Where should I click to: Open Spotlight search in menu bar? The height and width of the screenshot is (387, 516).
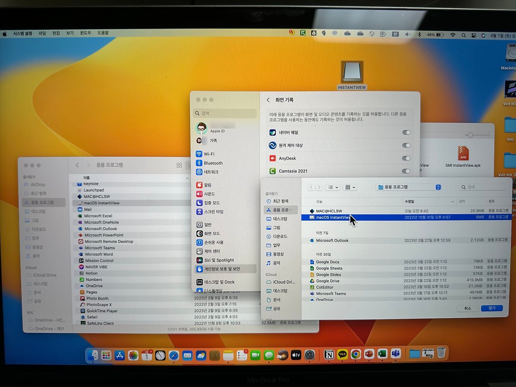(x=464, y=35)
